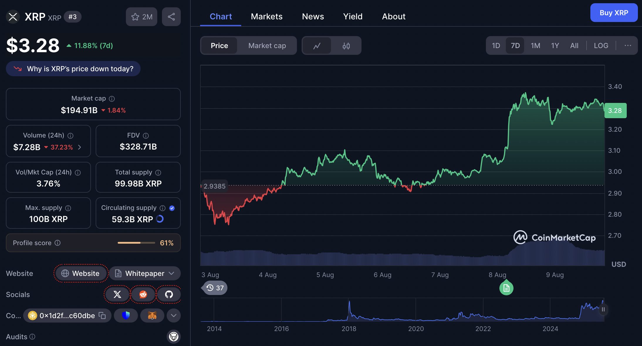Open 'Why is XRP's price down today?'
This screenshot has width=642, height=346.
[x=73, y=69]
